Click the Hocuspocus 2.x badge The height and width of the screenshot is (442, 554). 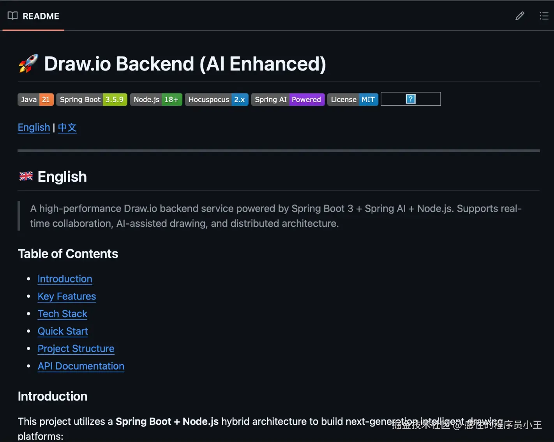click(x=217, y=100)
